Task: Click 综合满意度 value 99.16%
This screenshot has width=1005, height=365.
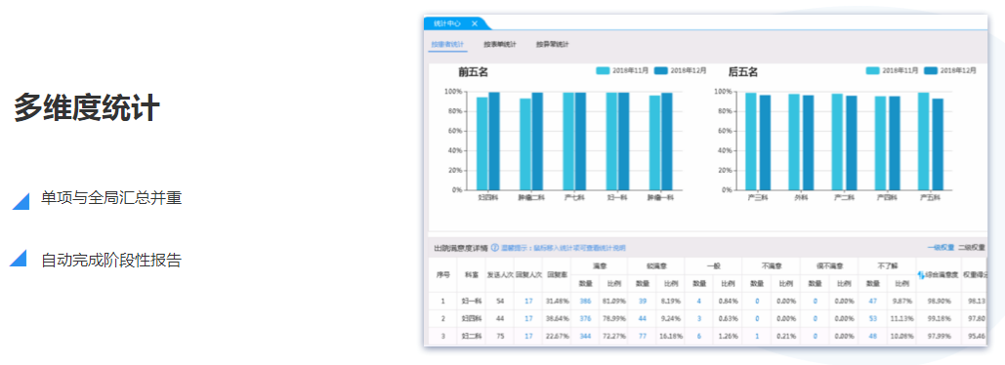Action: click(x=938, y=318)
